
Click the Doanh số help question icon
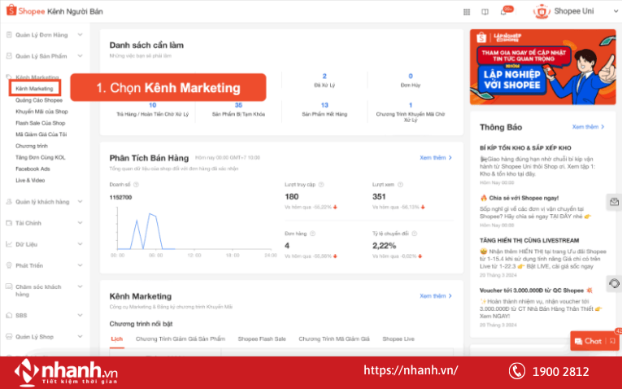click(136, 185)
